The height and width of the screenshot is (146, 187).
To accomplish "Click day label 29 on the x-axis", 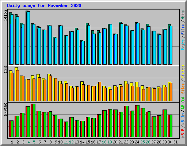I will [x=164, y=142].
